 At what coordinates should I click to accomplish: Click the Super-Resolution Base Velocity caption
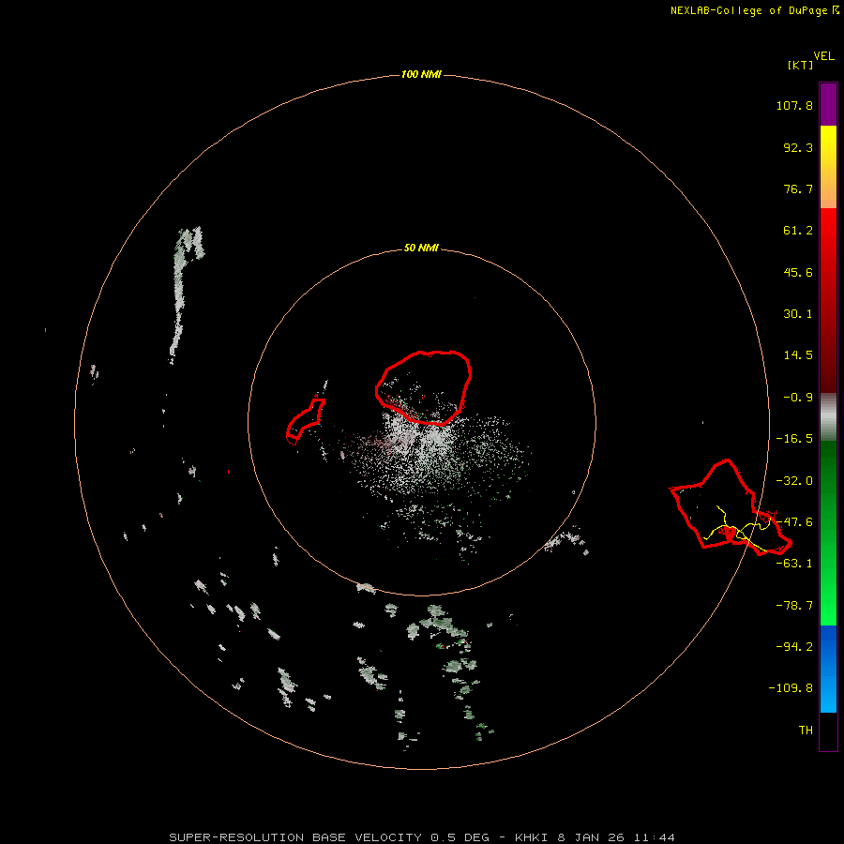point(421,837)
